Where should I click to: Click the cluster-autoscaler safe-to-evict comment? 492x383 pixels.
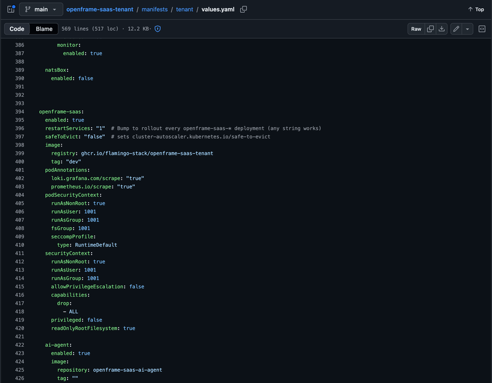point(191,137)
